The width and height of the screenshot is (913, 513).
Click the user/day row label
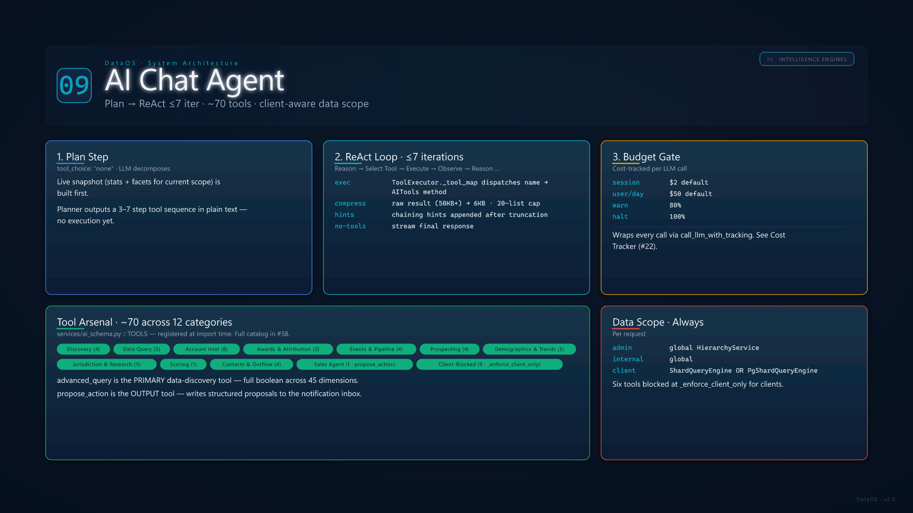(628, 194)
